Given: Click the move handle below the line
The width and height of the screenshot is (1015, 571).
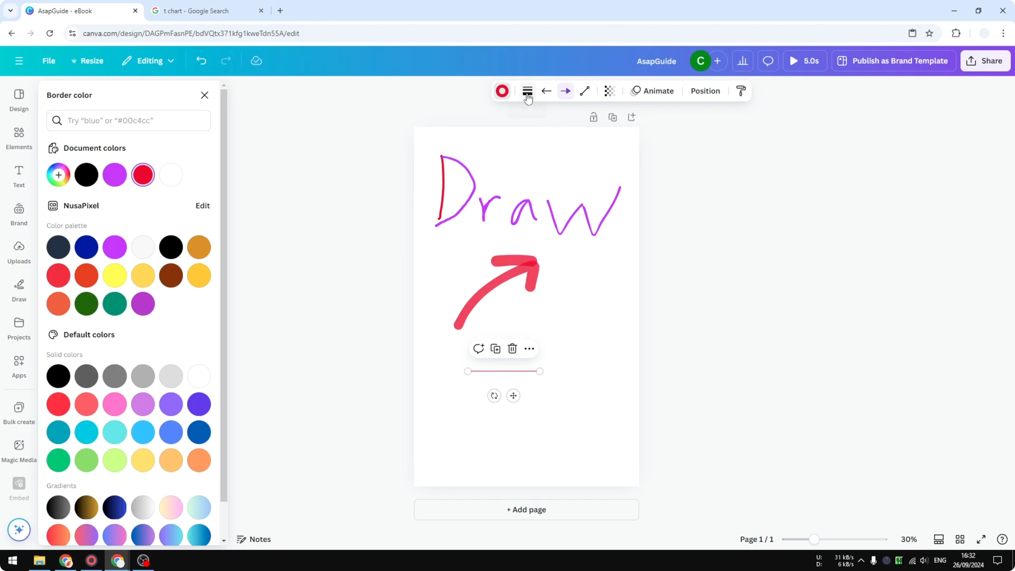Looking at the screenshot, I should [513, 396].
